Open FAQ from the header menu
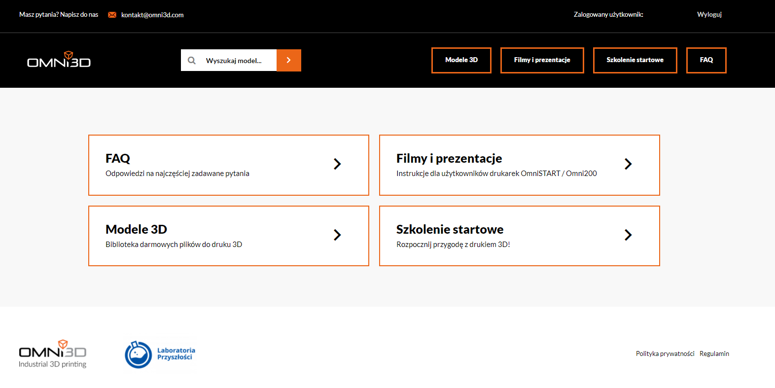This screenshot has height=388, width=775. tap(706, 60)
